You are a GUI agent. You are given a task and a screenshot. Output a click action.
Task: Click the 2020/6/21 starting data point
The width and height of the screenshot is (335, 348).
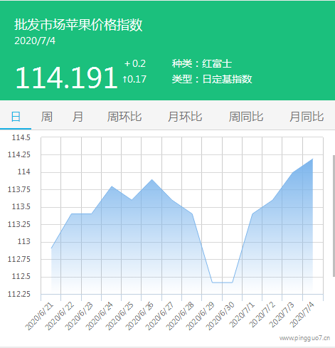coord(51,248)
